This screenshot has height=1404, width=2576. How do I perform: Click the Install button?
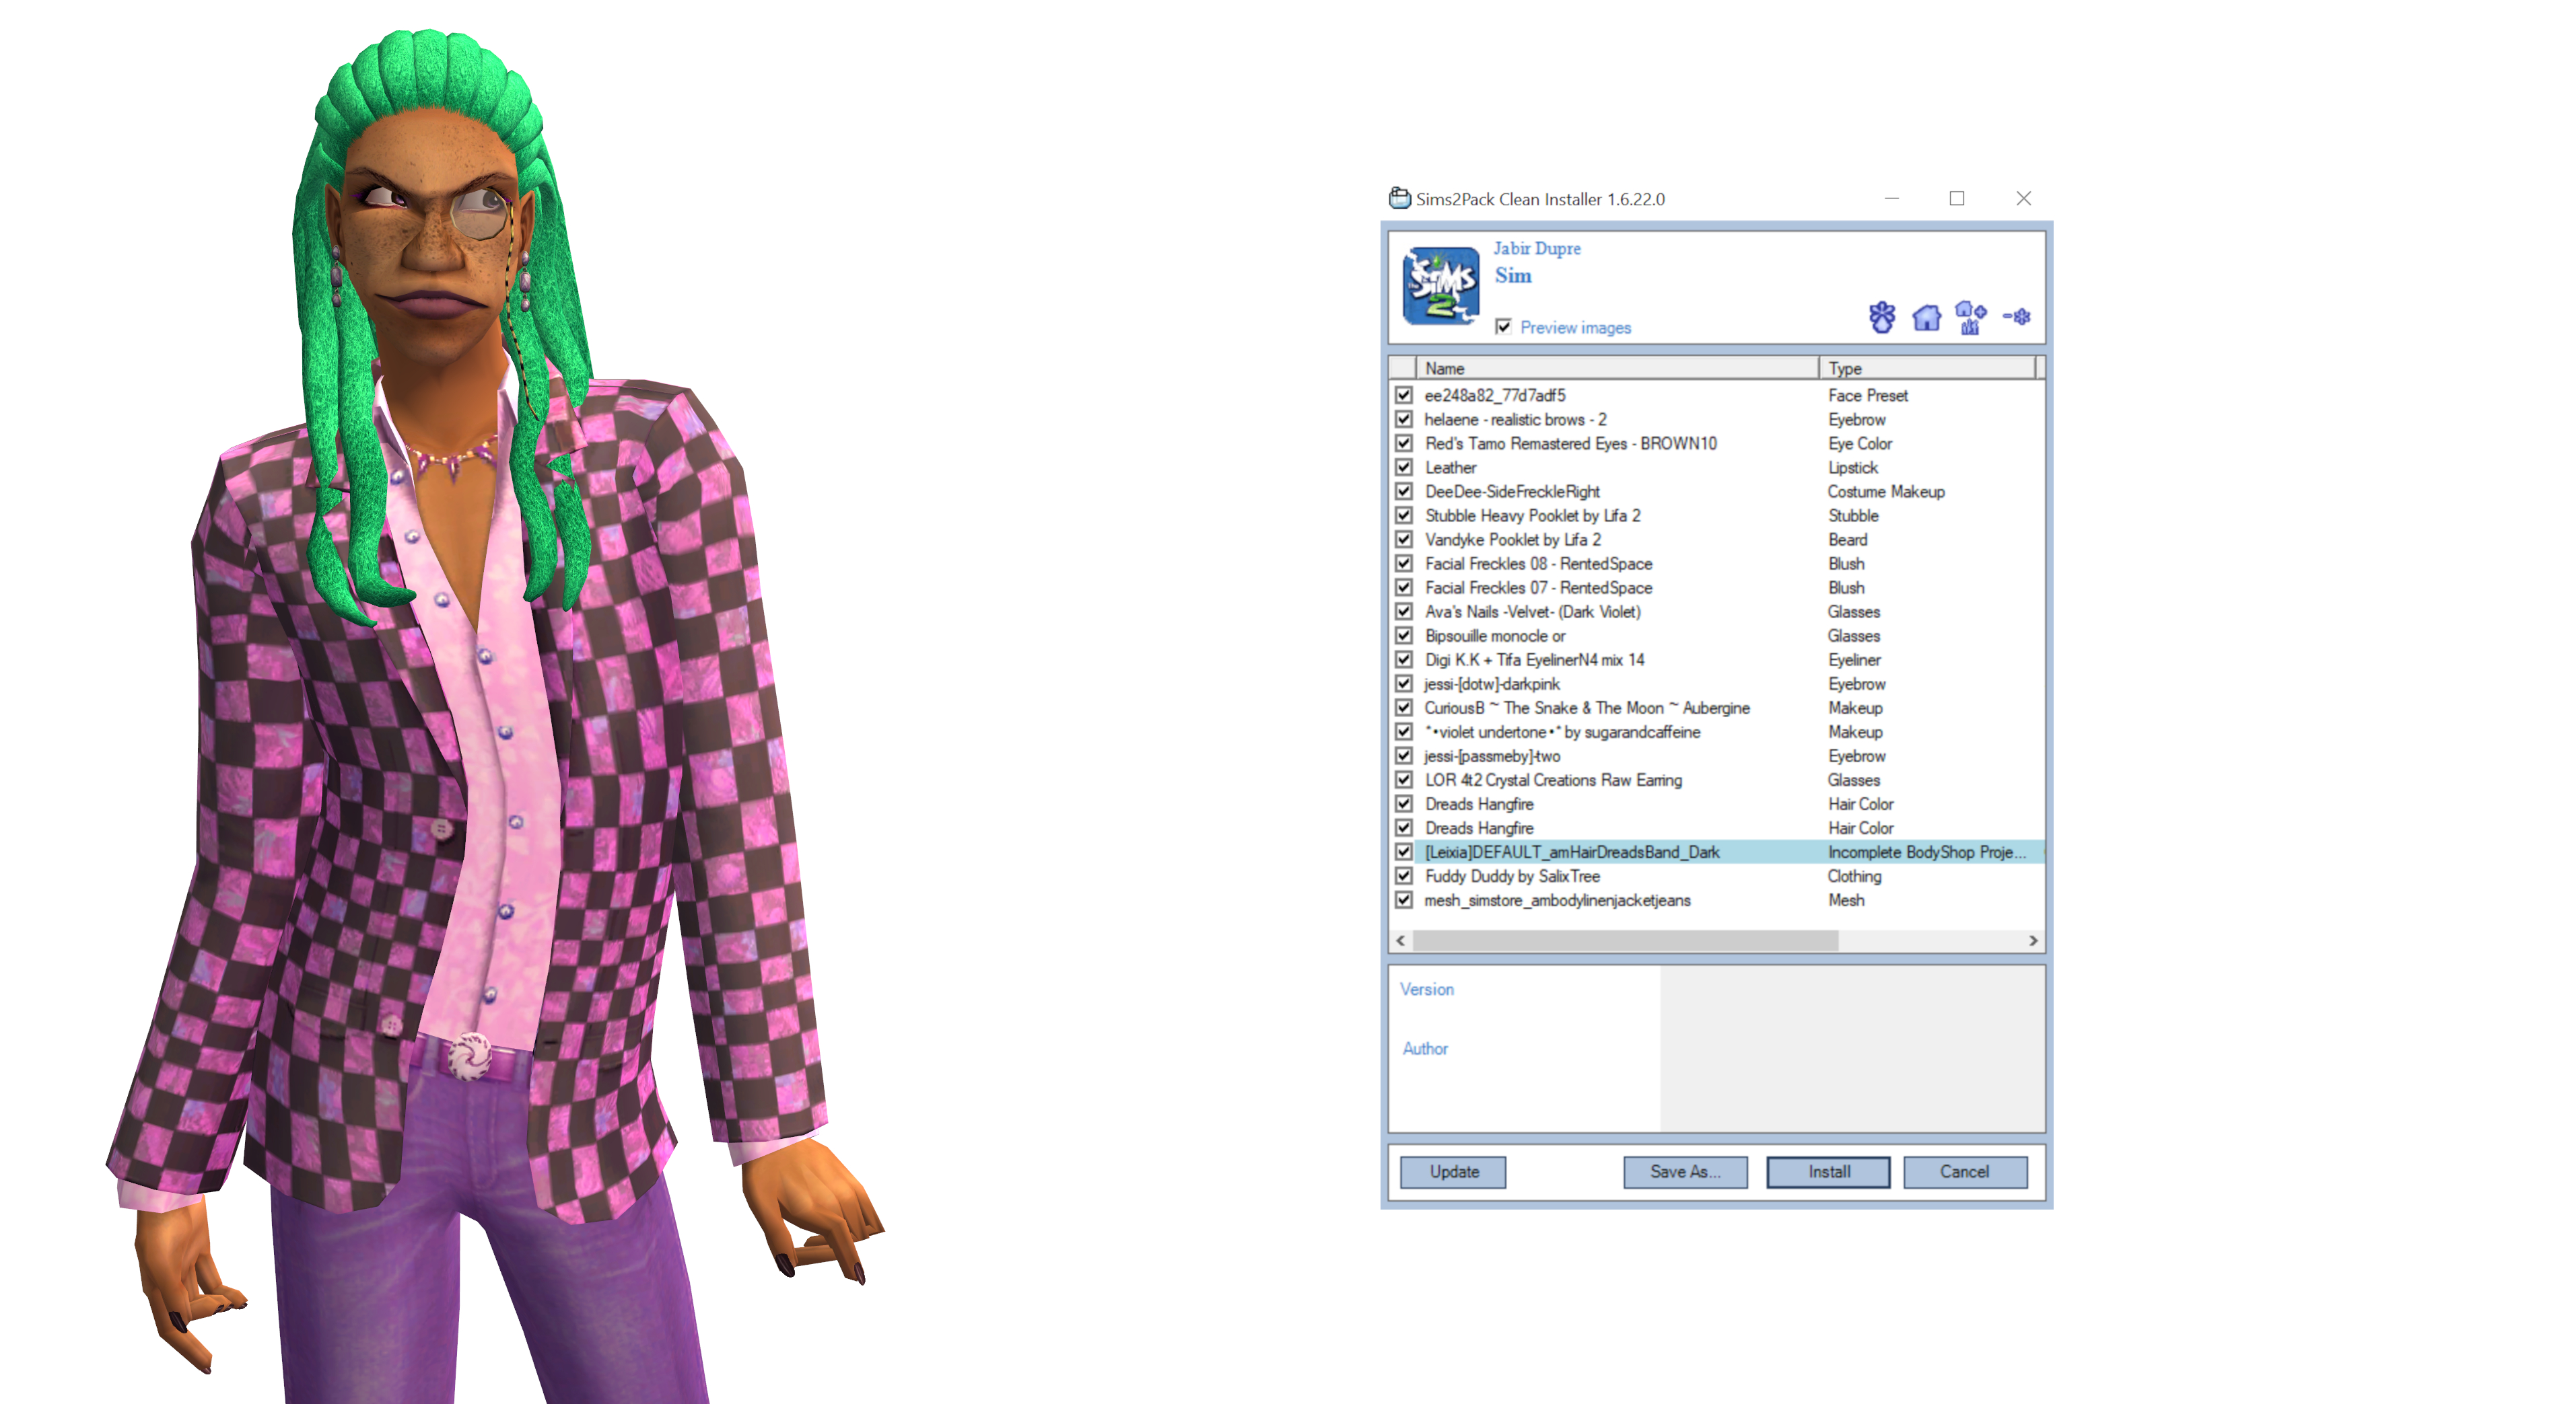[x=1828, y=1171]
